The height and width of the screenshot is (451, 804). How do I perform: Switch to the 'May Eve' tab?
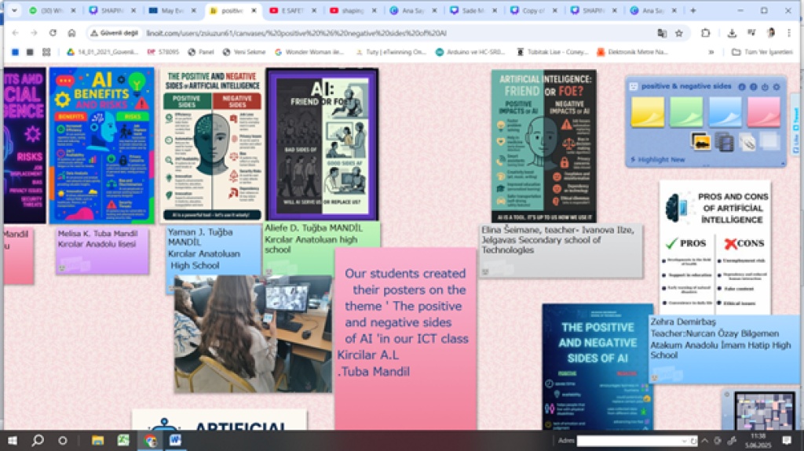(173, 11)
